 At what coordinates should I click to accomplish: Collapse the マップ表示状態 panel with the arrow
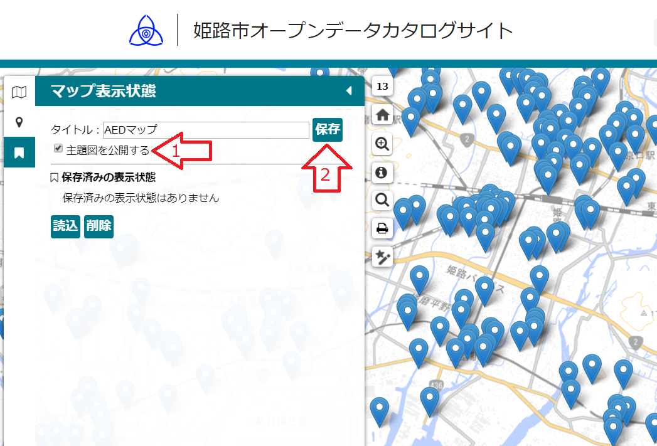point(349,92)
